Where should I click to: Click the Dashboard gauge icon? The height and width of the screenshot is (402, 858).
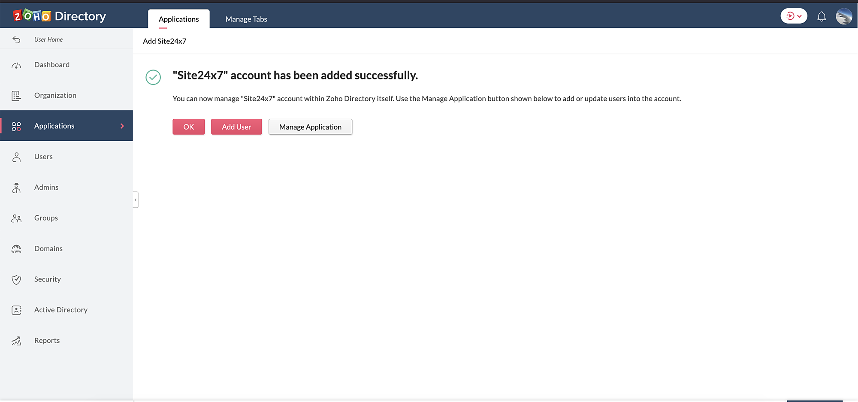[x=16, y=65]
